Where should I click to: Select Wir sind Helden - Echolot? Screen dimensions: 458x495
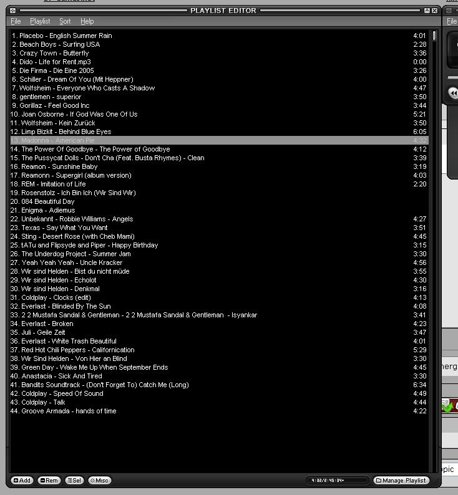(x=219, y=281)
